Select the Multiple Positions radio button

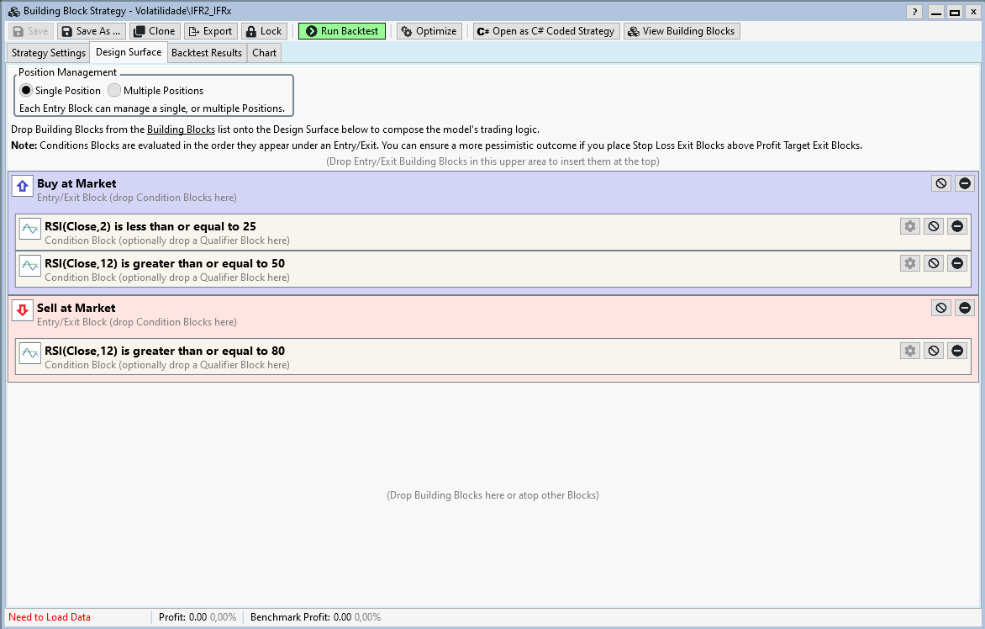coord(114,91)
